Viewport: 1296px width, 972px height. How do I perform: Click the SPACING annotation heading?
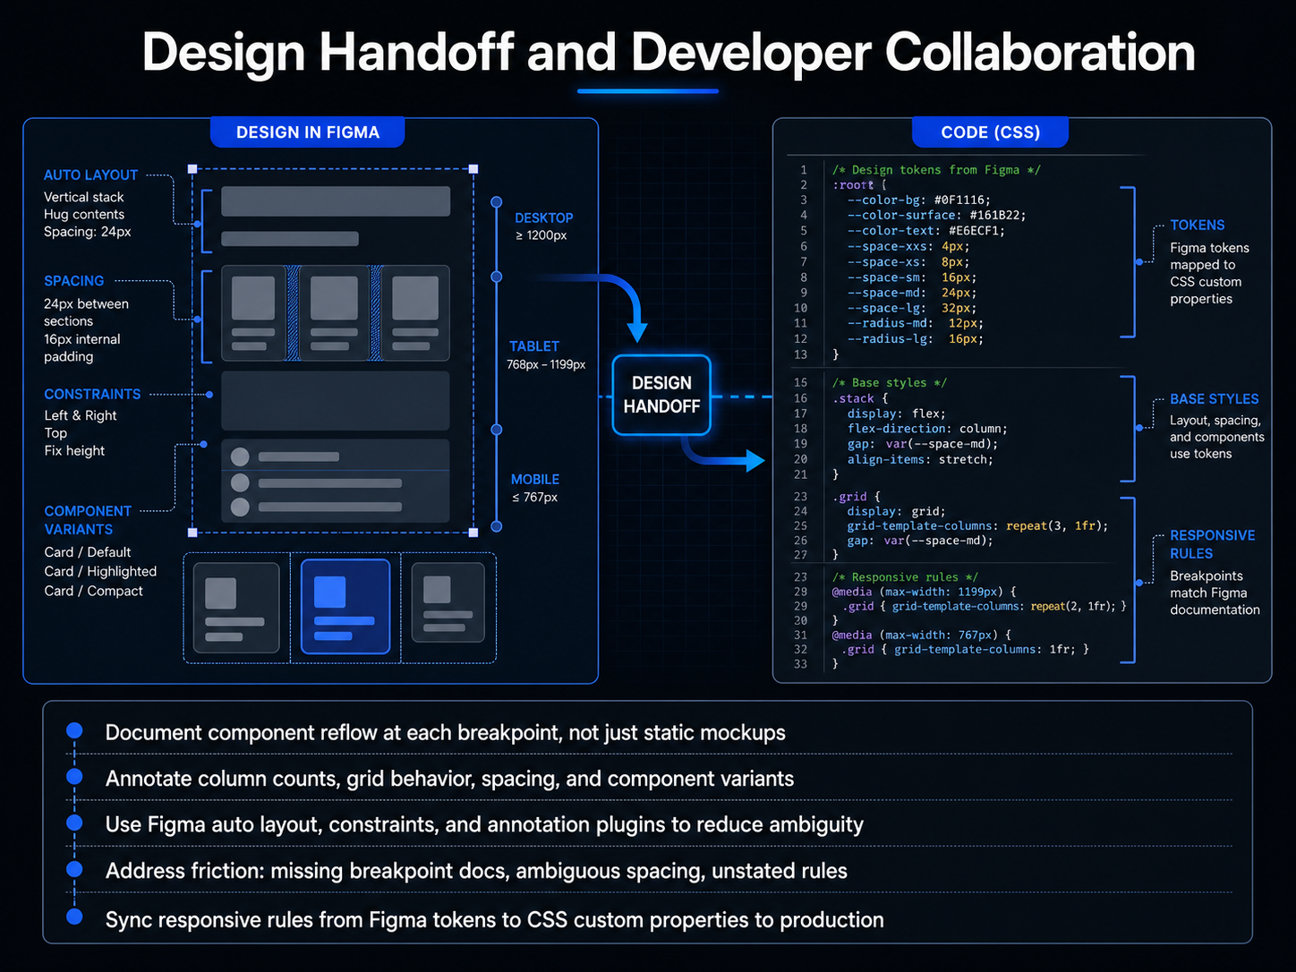click(x=73, y=281)
